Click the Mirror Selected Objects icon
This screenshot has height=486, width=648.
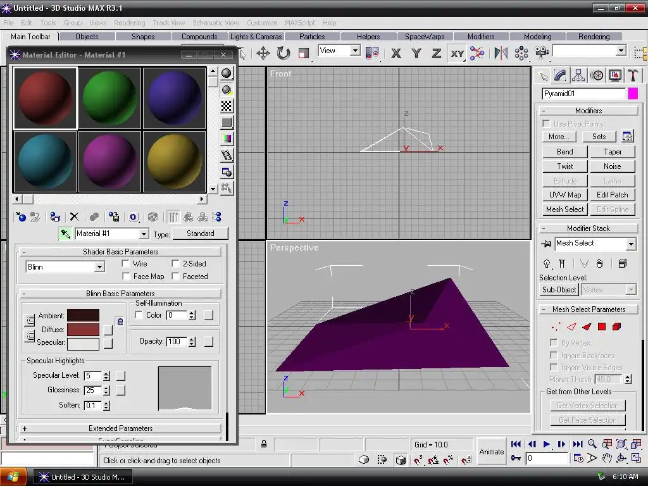pyautogui.click(x=501, y=53)
